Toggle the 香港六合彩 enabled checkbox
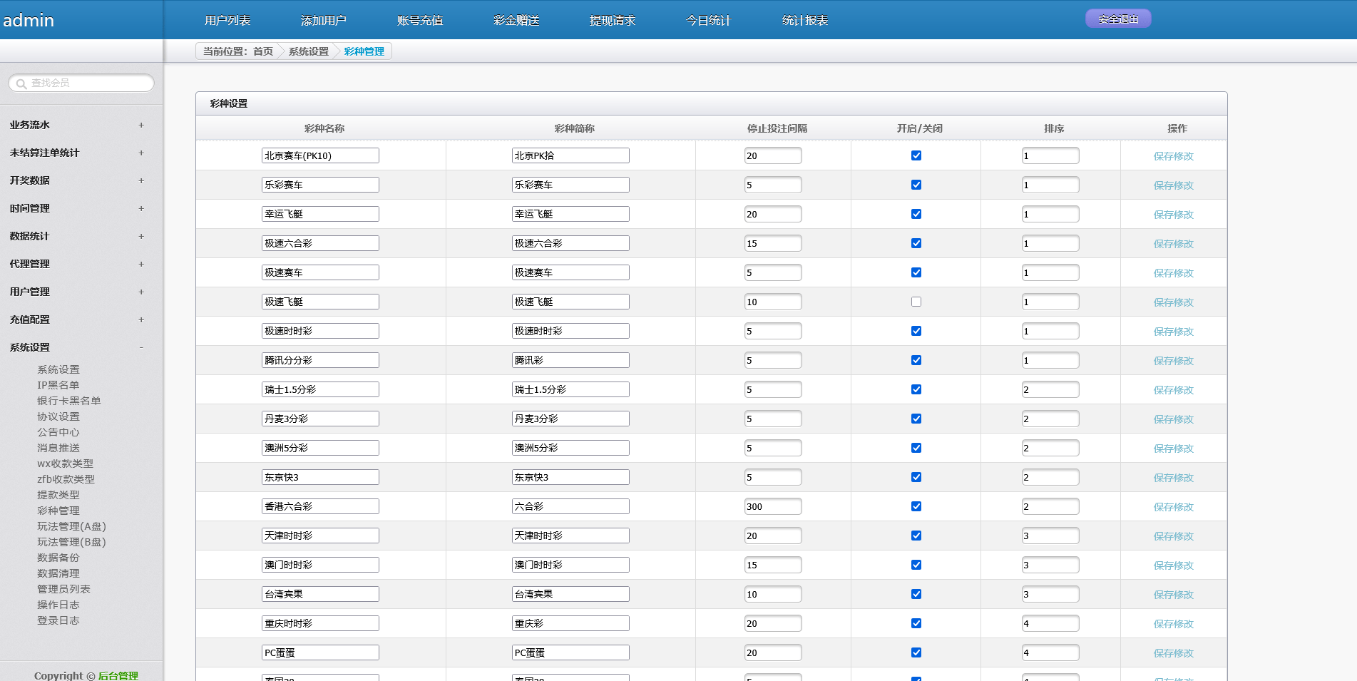Image resolution: width=1357 pixels, height=681 pixels. point(916,506)
